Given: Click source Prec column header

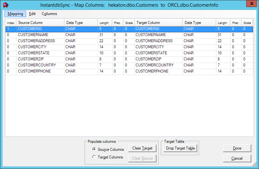Looking at the screenshot, I should 118,23.
